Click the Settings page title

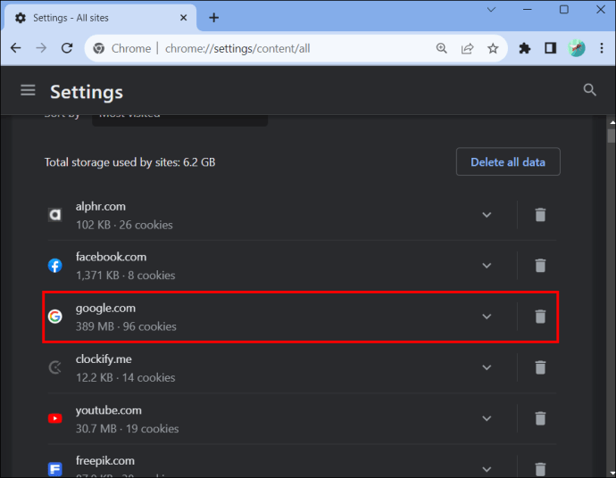[x=87, y=92]
